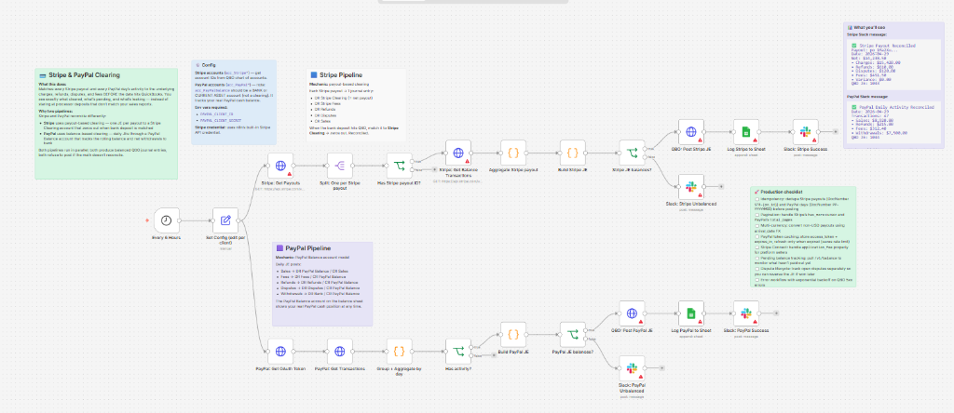Select the Every 6 Hours schedule trigger node

pos(167,220)
